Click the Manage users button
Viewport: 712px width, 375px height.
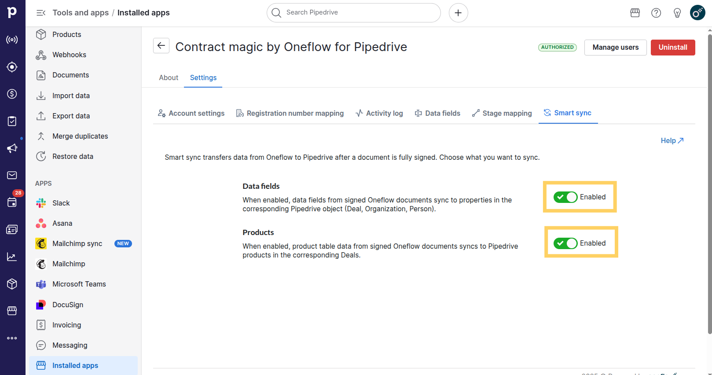tap(615, 47)
